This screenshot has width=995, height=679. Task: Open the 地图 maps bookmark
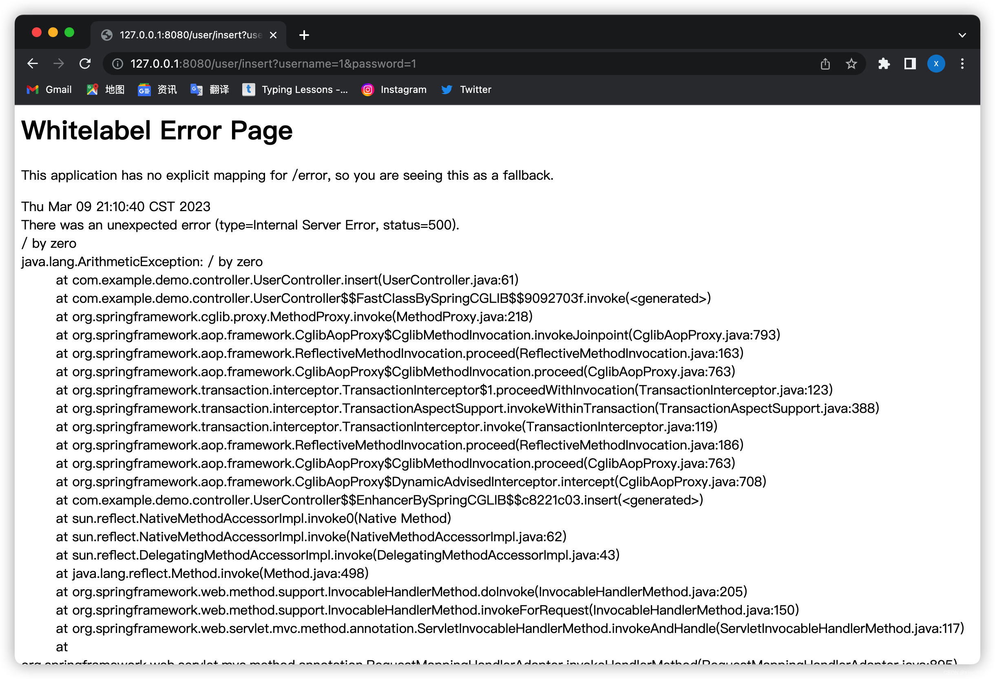pos(106,89)
